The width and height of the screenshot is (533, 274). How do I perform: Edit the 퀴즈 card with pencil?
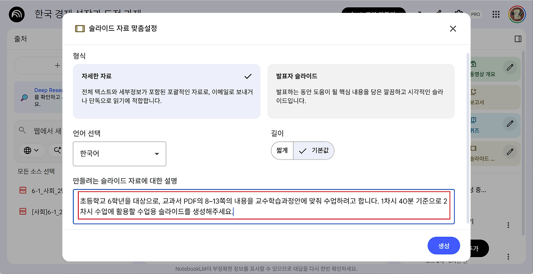tap(510, 124)
